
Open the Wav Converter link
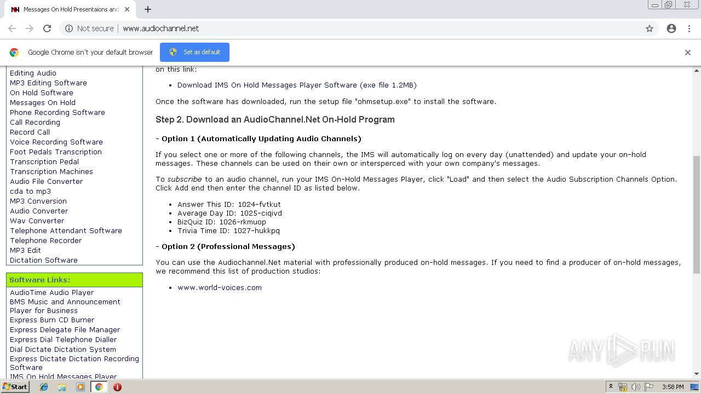tap(37, 221)
